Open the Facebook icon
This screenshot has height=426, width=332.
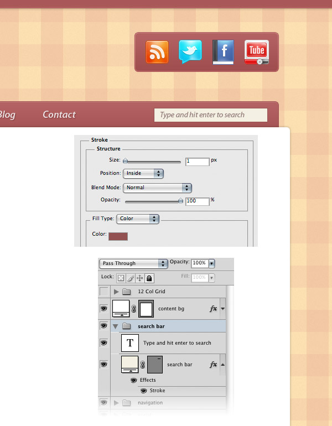coord(224,52)
